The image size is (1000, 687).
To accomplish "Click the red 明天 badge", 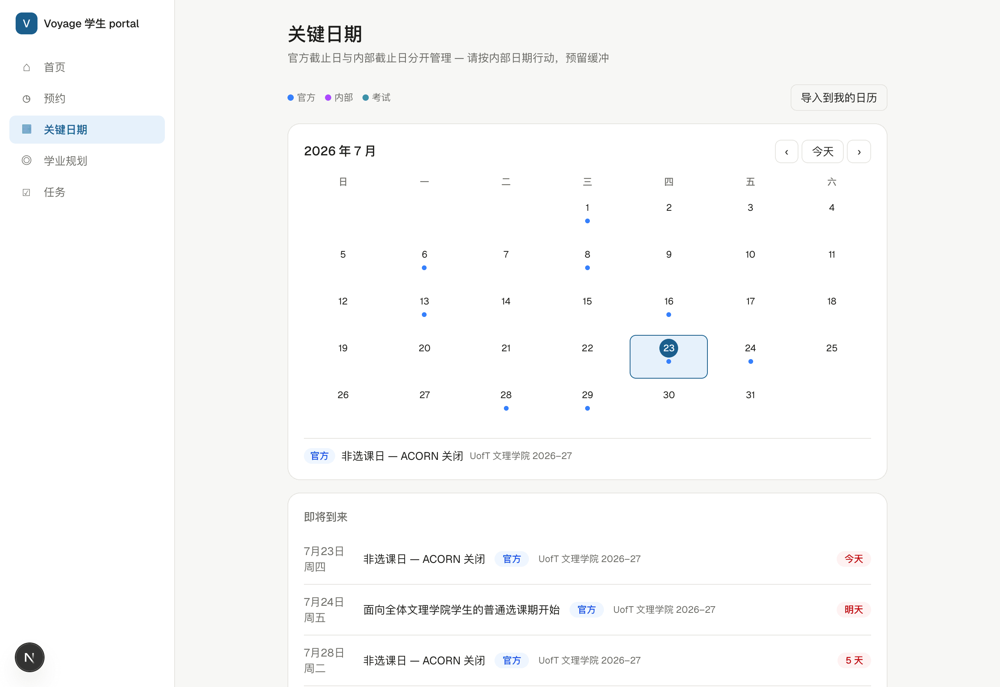I will [854, 610].
